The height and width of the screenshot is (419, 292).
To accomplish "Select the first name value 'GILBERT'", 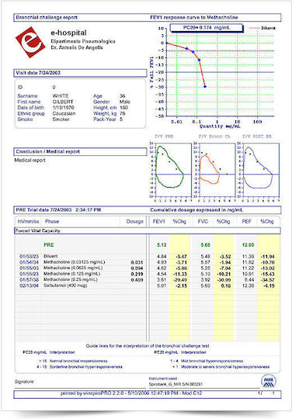I will pyautogui.click(x=63, y=102).
